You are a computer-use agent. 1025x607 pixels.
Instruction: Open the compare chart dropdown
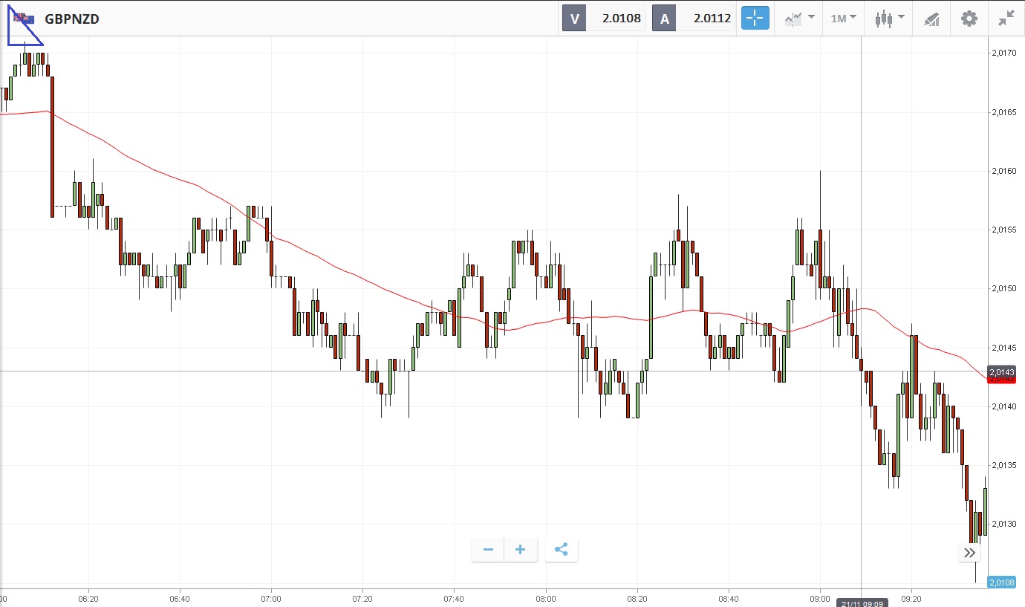point(798,19)
